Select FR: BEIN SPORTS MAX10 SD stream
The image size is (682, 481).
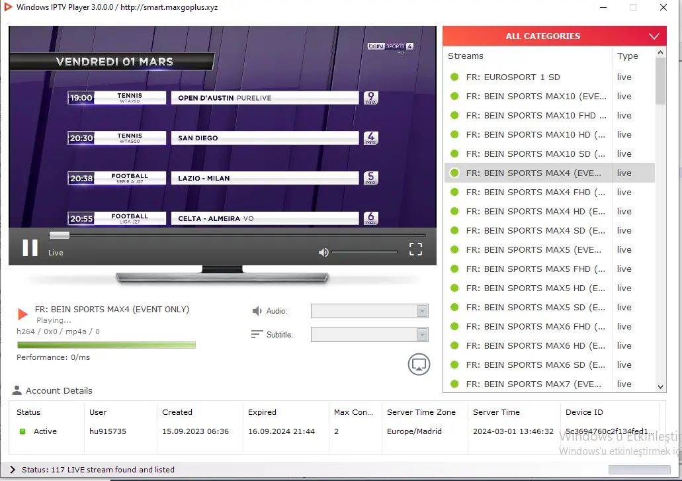[549, 153]
